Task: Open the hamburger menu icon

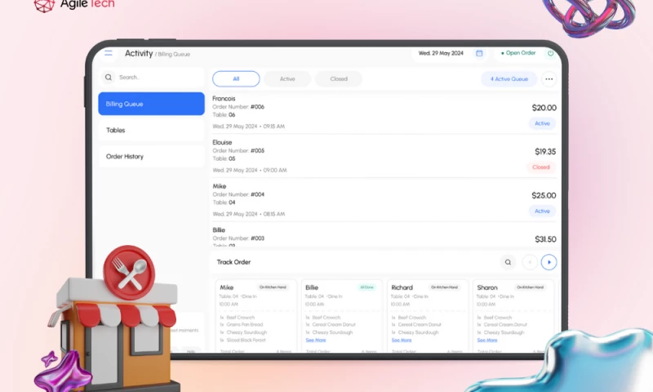Action: click(109, 53)
